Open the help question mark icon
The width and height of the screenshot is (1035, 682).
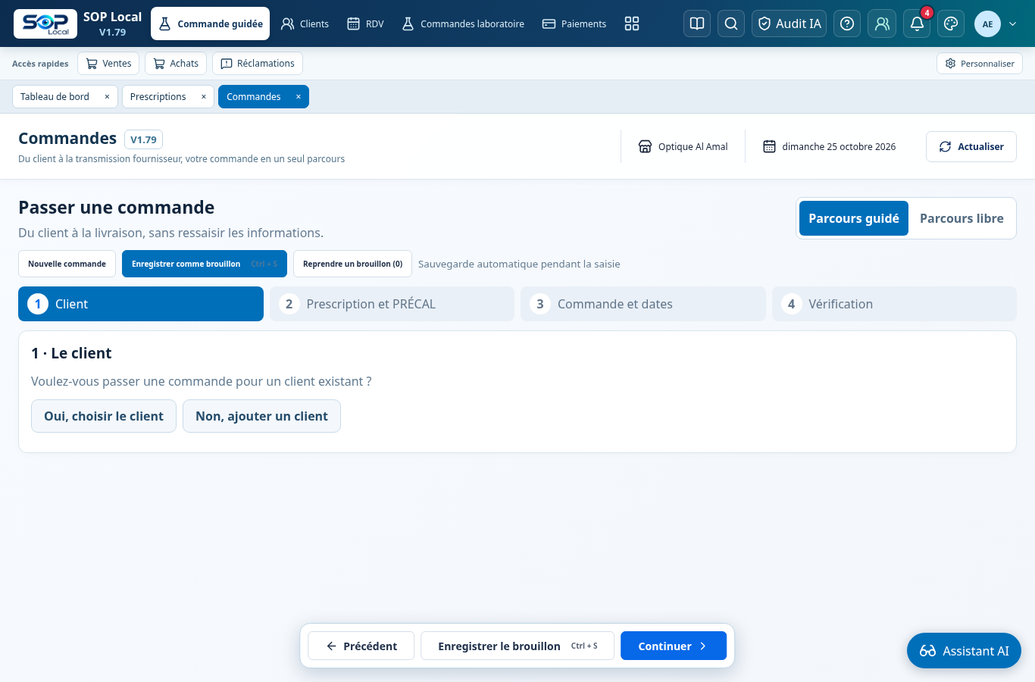coord(847,23)
